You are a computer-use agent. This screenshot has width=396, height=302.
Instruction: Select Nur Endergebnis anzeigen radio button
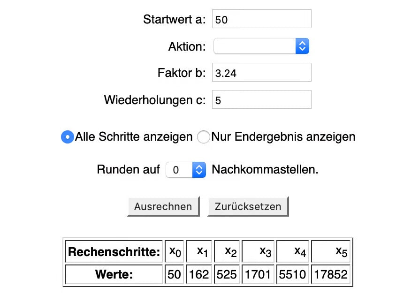[204, 137]
